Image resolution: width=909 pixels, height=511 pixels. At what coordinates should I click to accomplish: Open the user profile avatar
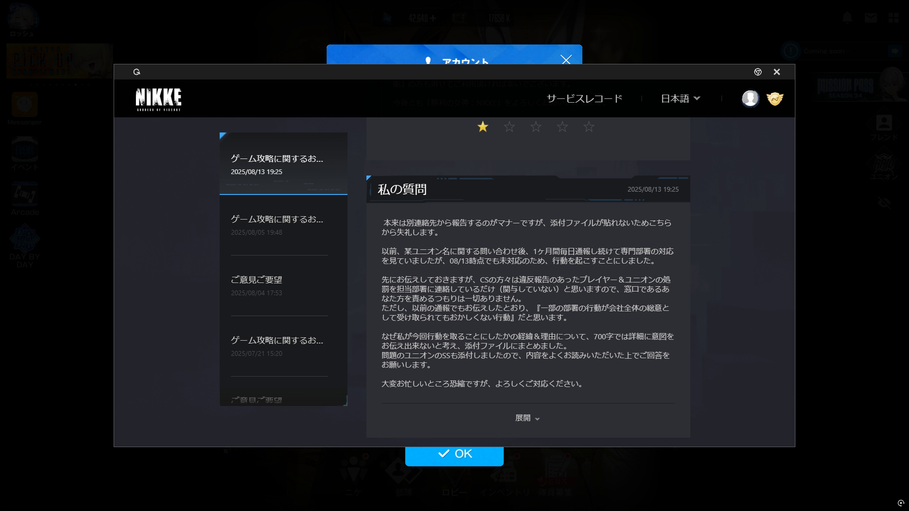tap(750, 98)
